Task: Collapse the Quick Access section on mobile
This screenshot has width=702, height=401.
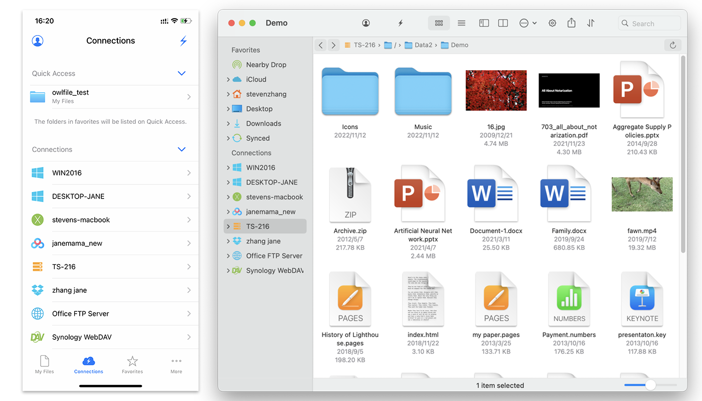Action: 182,74
